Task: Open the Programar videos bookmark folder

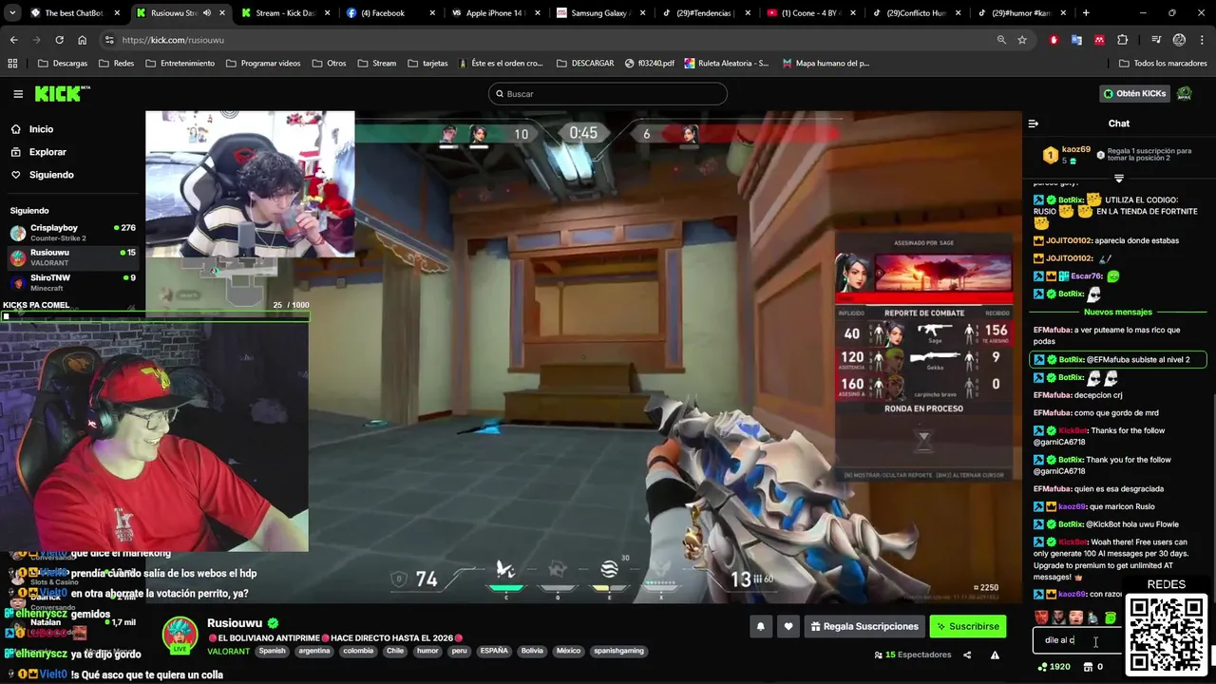Action: [x=263, y=64]
